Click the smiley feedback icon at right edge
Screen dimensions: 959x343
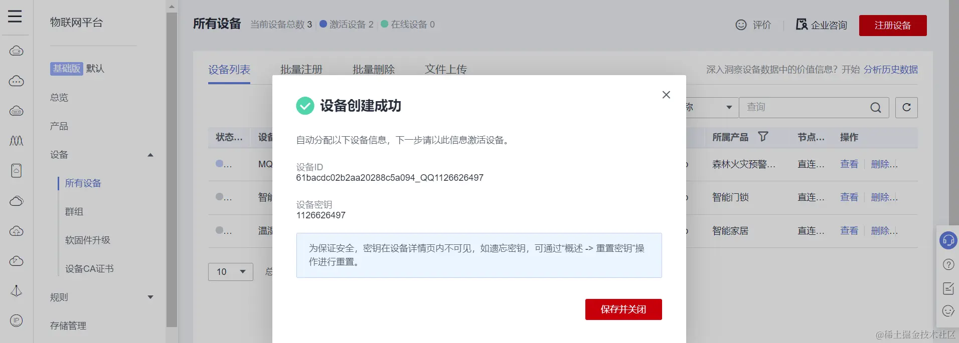point(948,311)
